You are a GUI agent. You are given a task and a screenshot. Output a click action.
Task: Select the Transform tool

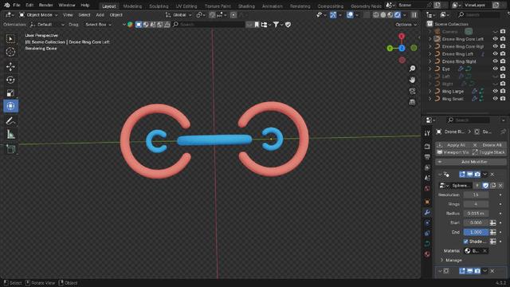[10, 106]
